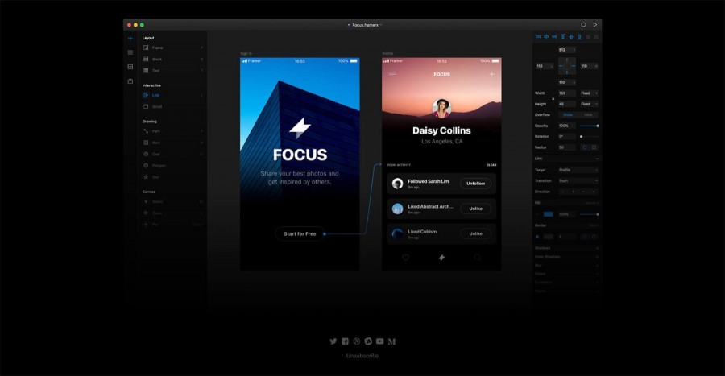Choose the rounded uniform radius option
The height and width of the screenshot is (376, 725).
tap(585, 147)
